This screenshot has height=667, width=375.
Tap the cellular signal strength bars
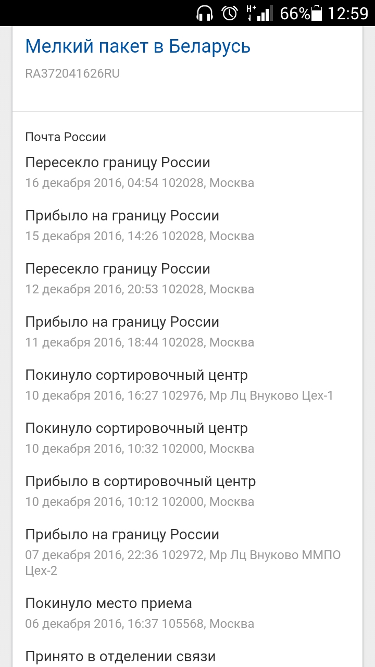click(x=266, y=14)
